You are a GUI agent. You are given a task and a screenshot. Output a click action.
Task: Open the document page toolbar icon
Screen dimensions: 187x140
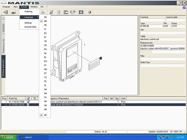point(58,12)
